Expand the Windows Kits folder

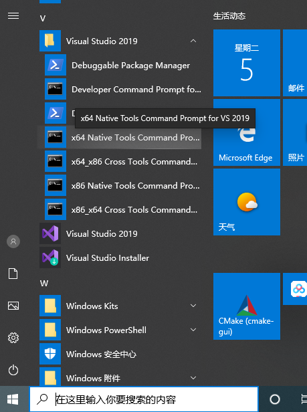(193, 306)
